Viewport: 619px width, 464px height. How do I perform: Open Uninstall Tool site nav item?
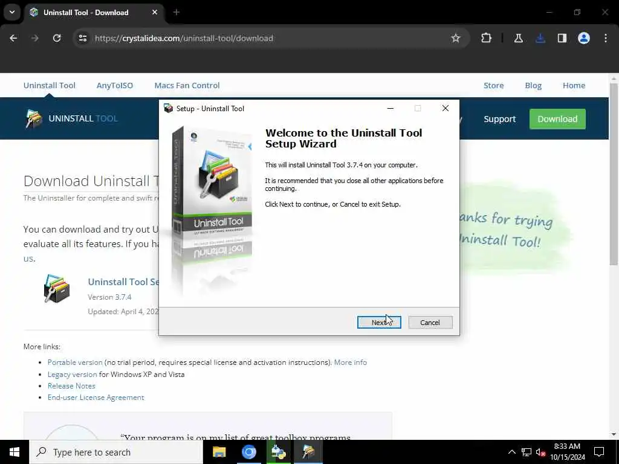[x=50, y=85]
